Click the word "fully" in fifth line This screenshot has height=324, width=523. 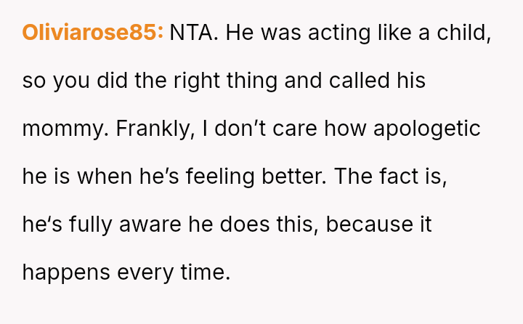click(88, 224)
